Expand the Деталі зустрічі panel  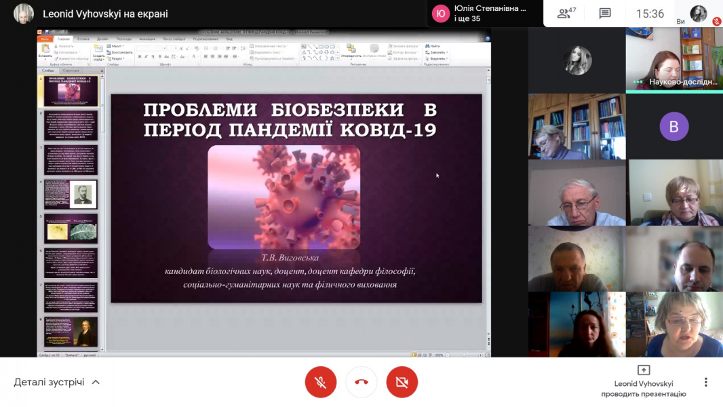57,382
